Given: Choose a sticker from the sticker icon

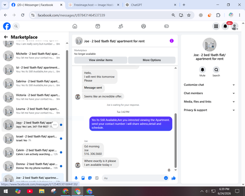Looking at the screenshot, I should 90,178.
